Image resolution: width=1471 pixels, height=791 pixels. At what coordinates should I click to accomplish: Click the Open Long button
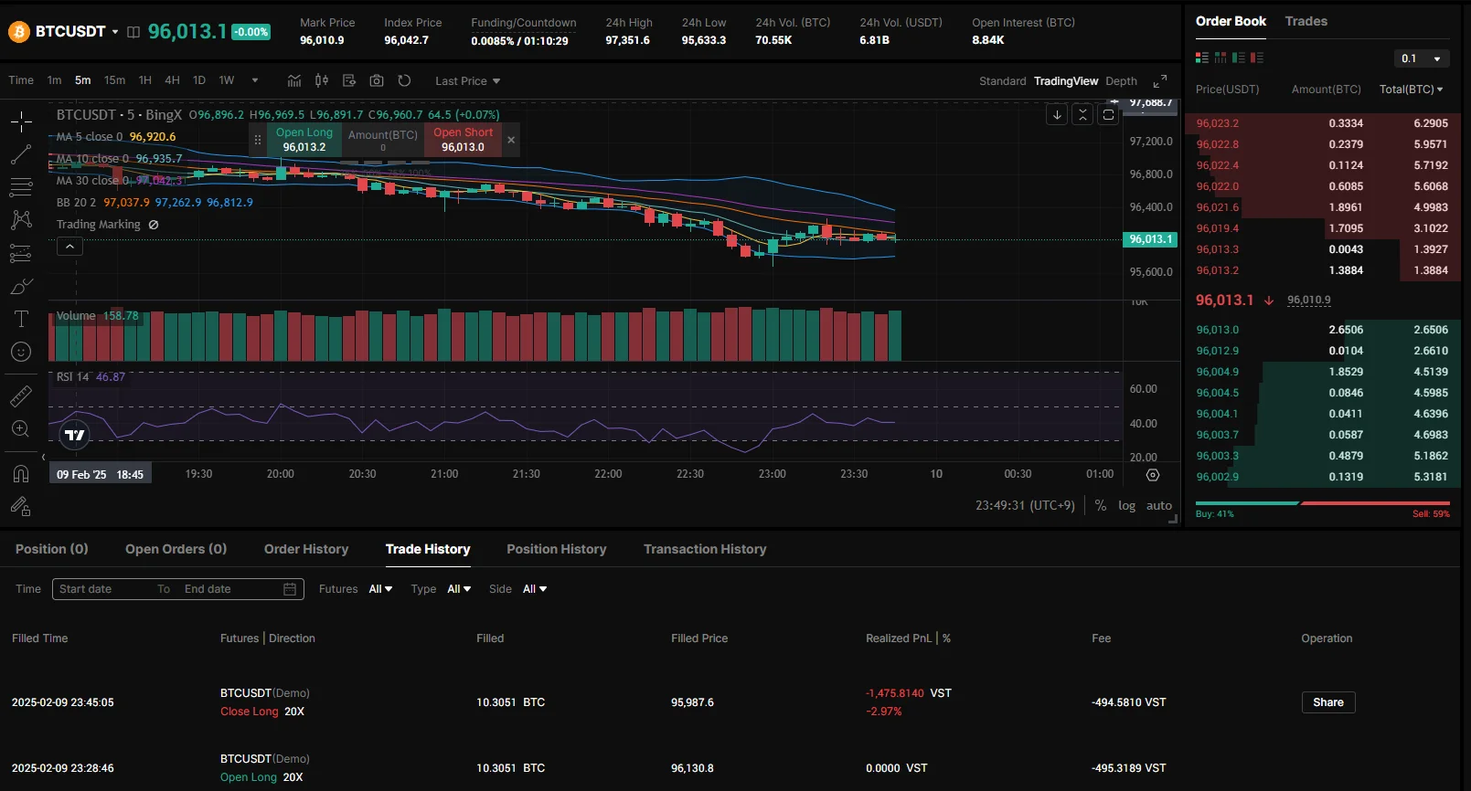(304, 140)
